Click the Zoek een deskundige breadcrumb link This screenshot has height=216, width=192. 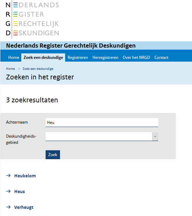tap(38, 69)
